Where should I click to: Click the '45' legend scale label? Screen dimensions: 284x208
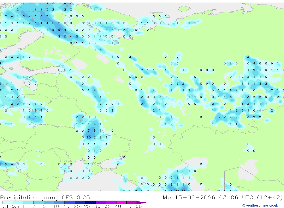pyautogui.click(x=128, y=206)
